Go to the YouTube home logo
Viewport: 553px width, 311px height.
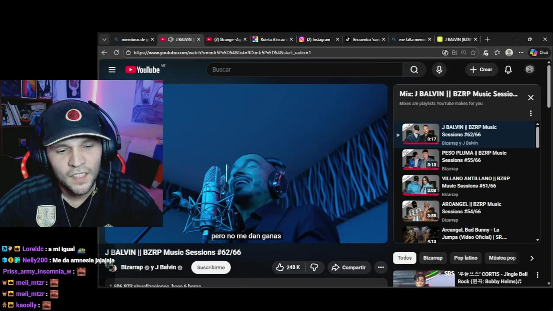point(143,70)
